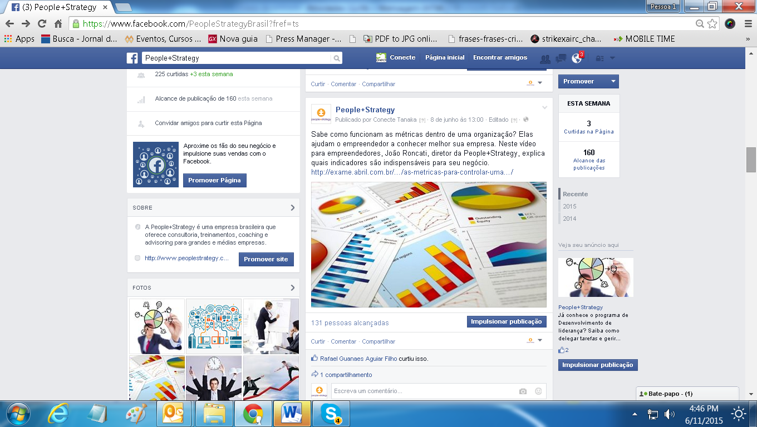Go to Página inicial

pos(445,58)
